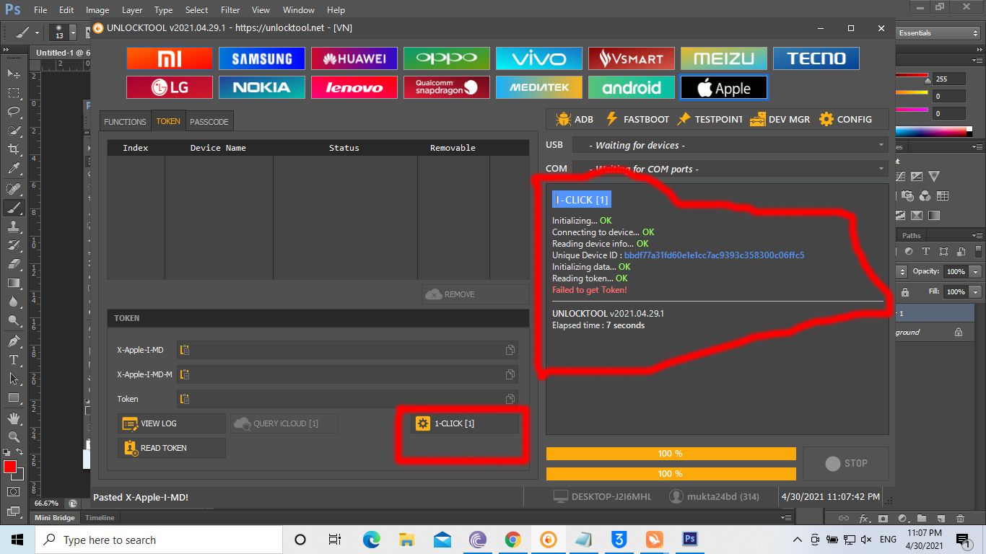Open the brush preset picker dropdown
The width and height of the screenshot is (986, 554).
[73, 32]
